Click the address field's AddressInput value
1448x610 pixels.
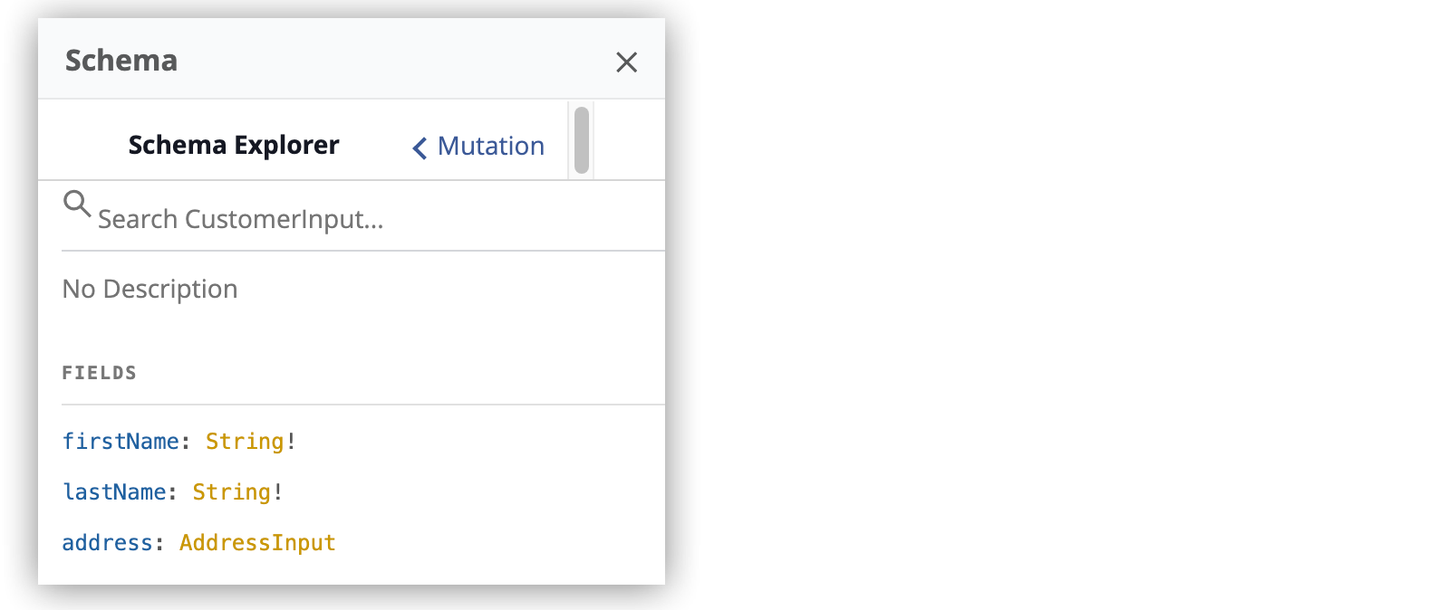click(256, 542)
